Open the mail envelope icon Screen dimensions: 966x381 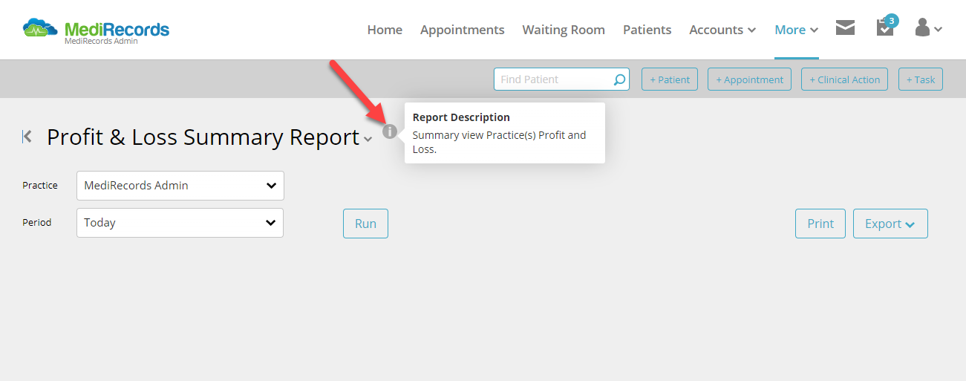coord(845,28)
